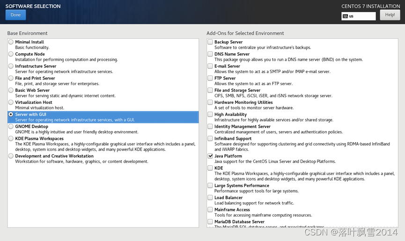Click the keyboard icon next to us
405x241 pixels.
coord(346,16)
